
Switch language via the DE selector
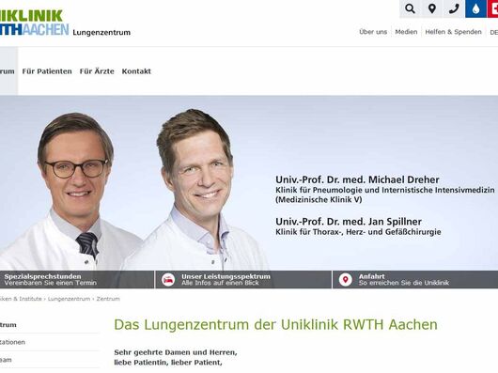(x=494, y=32)
